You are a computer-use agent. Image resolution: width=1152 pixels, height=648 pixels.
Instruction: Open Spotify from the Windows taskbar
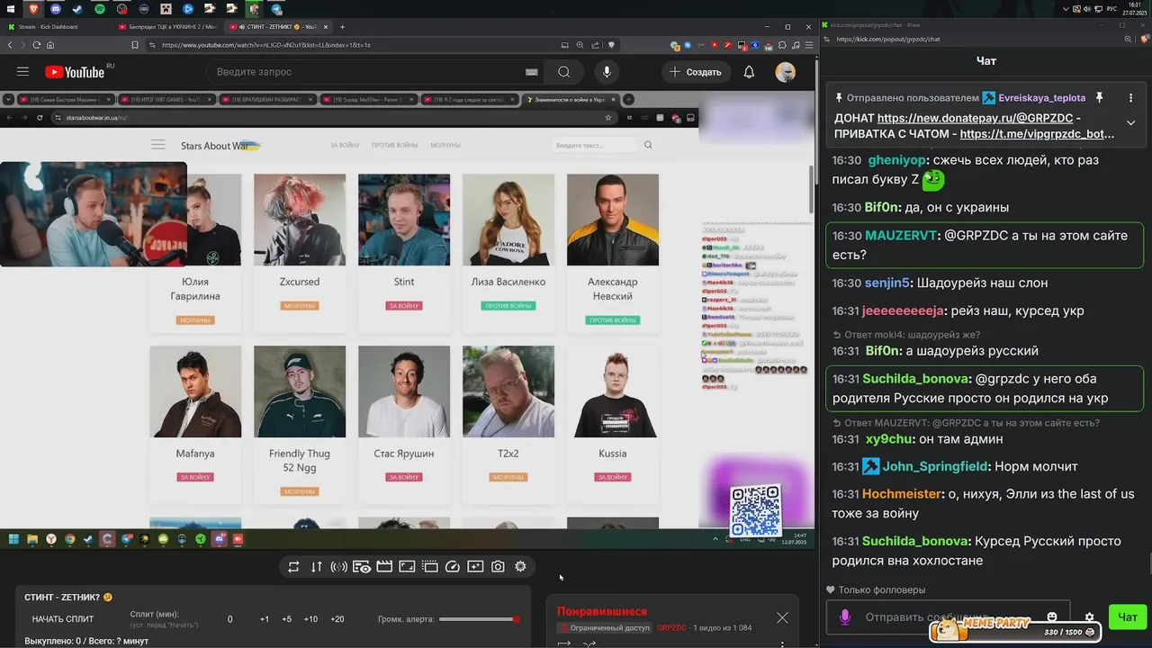coord(100,9)
